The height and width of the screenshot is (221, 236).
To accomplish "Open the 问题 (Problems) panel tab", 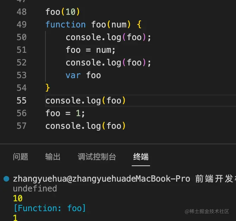I will point(20,157).
